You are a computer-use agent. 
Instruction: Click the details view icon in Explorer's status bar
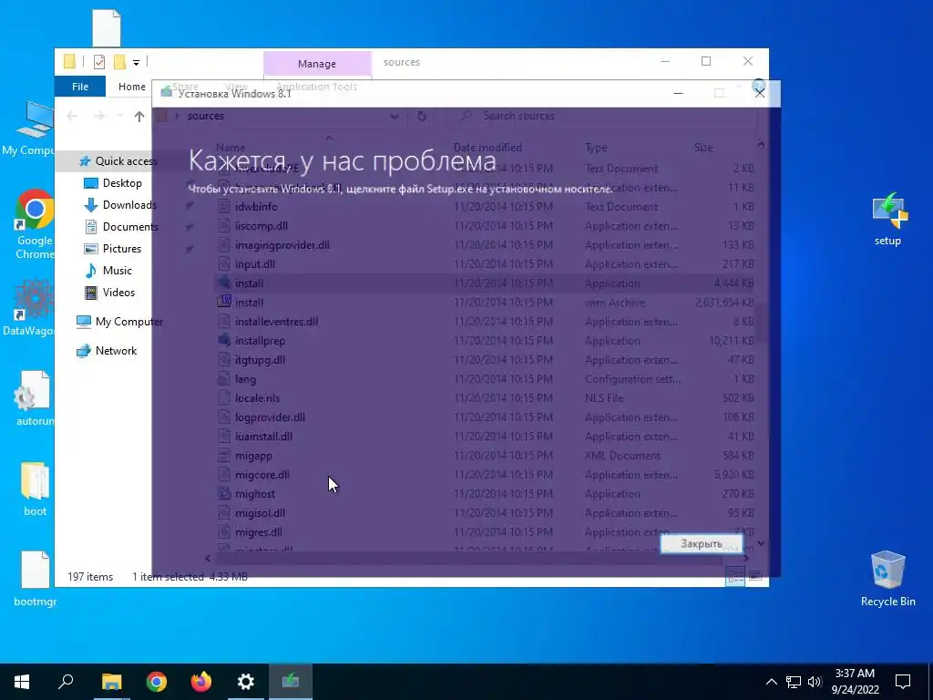tap(735, 576)
